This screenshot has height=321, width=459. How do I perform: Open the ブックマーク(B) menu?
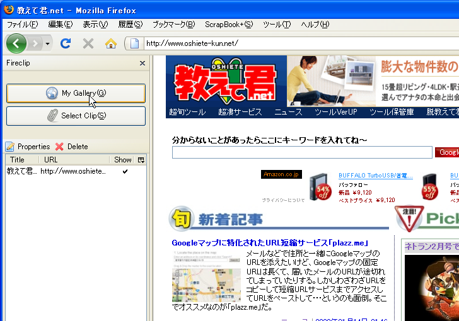[x=173, y=25]
